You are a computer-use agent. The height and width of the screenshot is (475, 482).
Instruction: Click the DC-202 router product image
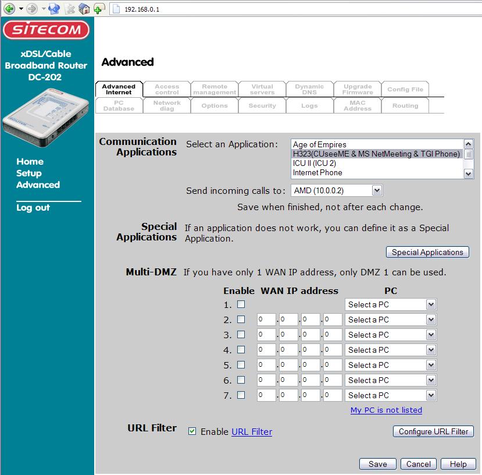tap(45, 118)
